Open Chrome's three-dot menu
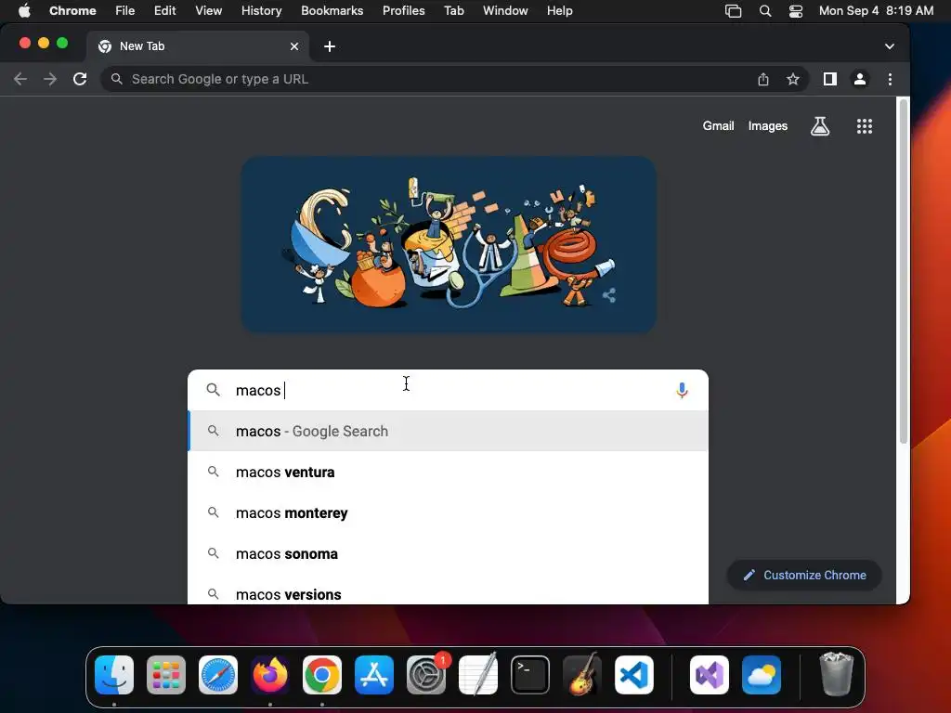Viewport: 951px width, 713px height. [x=890, y=79]
